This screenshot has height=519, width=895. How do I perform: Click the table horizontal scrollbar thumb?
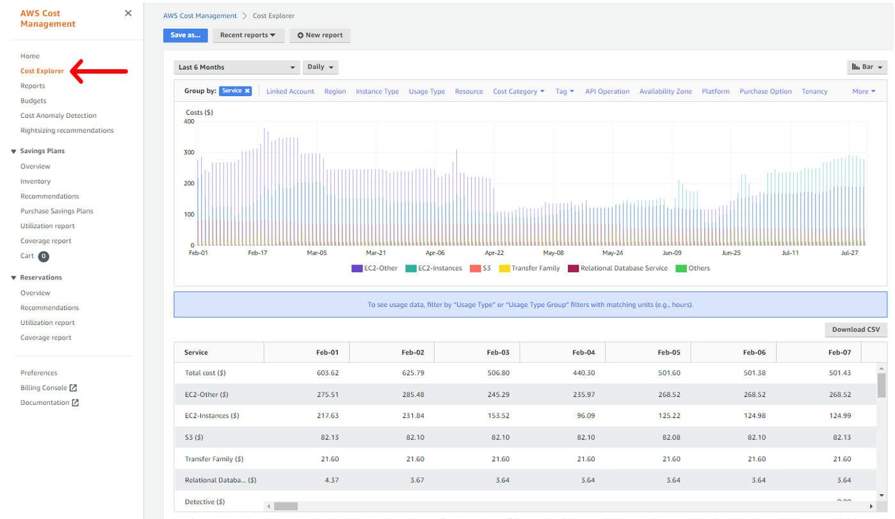coord(286,506)
